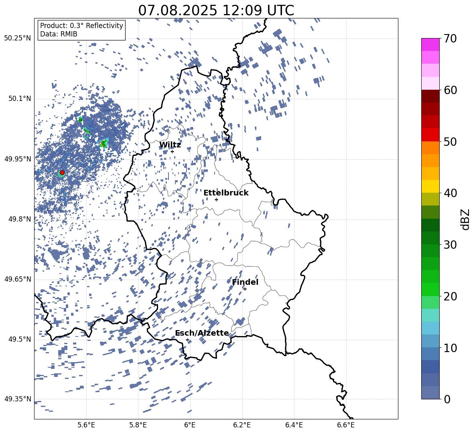Click the 07.08.2025 12:09 UTC title
Image resolution: width=475 pixels, height=433 pixels.
click(x=216, y=10)
